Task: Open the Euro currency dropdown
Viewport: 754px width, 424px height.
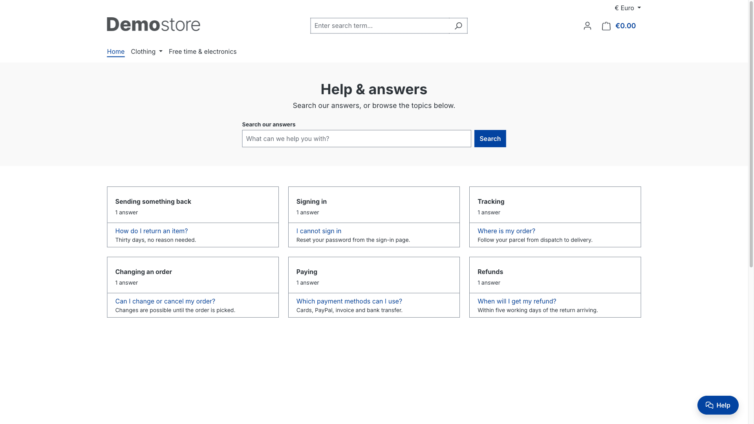Action: [628, 8]
